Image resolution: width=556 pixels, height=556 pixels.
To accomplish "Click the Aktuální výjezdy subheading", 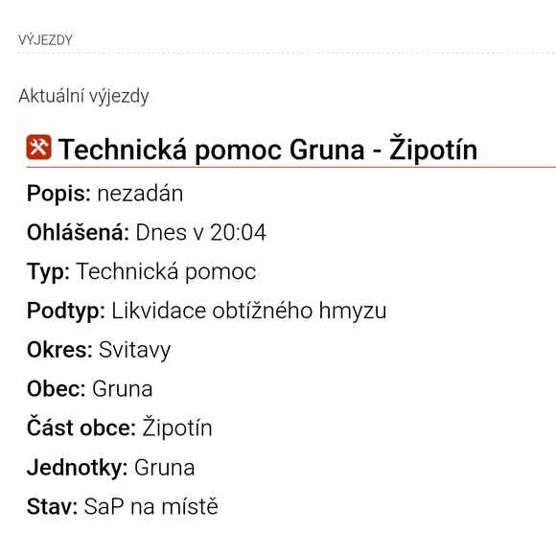I will pos(83,97).
